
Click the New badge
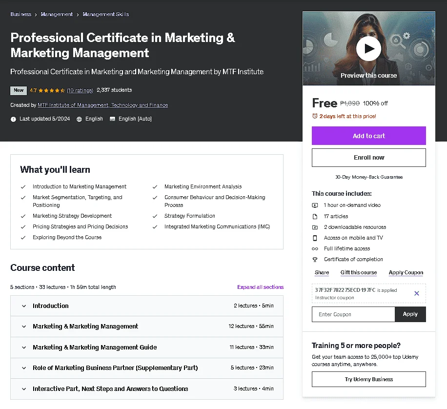(x=19, y=90)
